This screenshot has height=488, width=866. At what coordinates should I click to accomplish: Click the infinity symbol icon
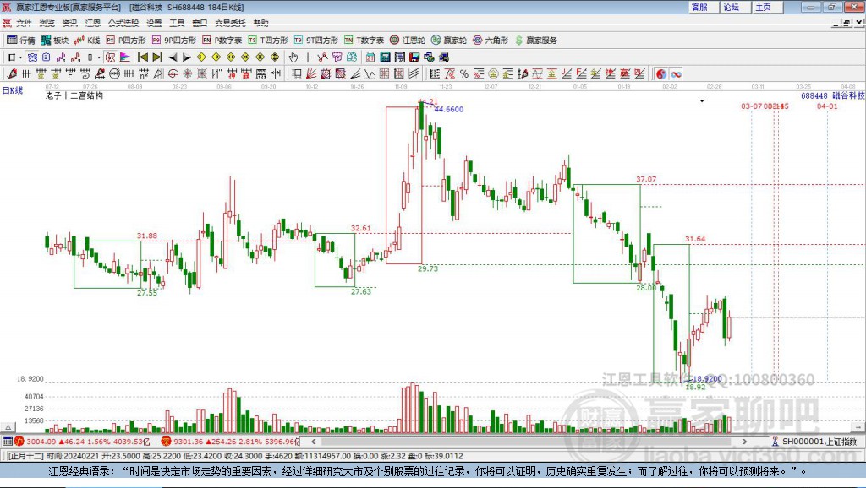pos(676,73)
